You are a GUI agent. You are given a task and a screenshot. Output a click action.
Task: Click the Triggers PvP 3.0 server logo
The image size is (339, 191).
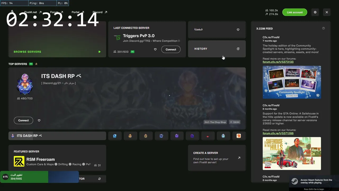pos(117,38)
